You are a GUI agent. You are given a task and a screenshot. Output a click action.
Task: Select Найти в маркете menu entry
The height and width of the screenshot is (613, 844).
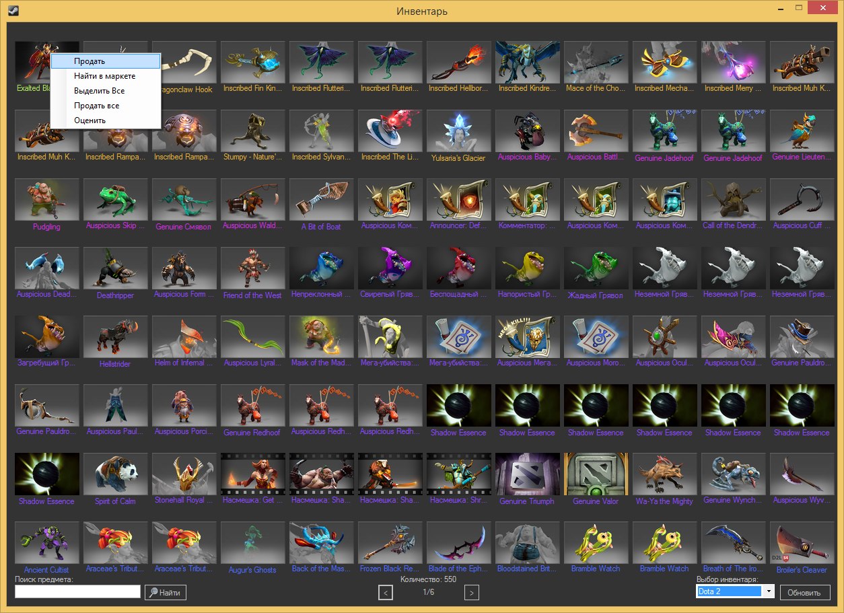(106, 76)
